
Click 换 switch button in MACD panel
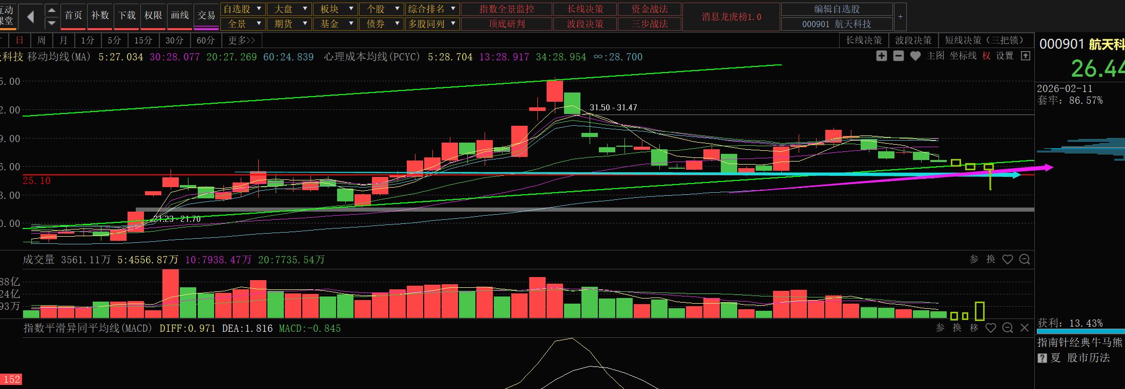(x=957, y=328)
